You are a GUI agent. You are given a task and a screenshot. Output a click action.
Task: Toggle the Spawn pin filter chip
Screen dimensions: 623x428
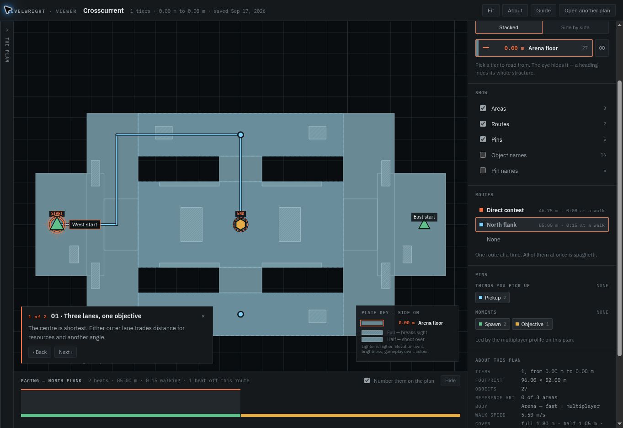coord(492,324)
